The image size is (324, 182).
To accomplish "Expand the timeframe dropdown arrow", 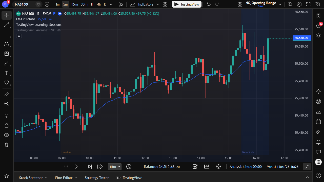I will pyautogui.click(x=111, y=4).
